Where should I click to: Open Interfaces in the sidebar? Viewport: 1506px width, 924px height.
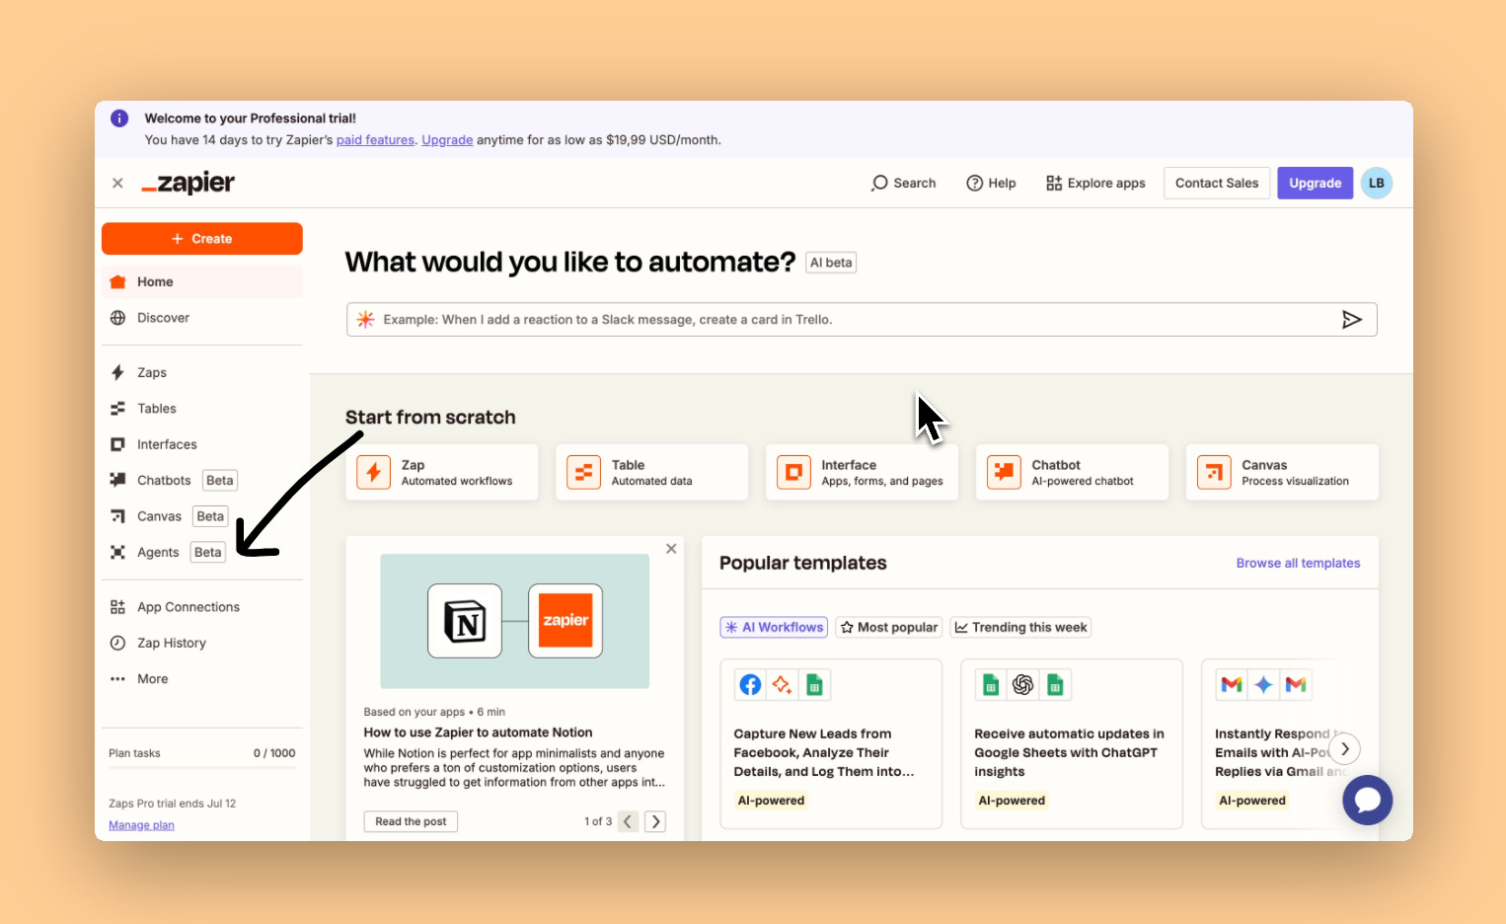[x=202, y=444]
